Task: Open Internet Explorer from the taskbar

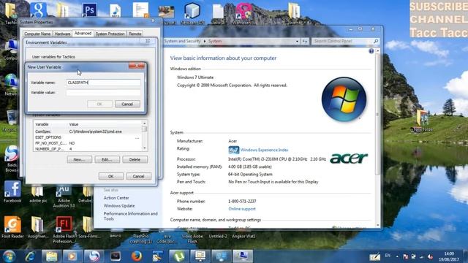Action: [30, 256]
